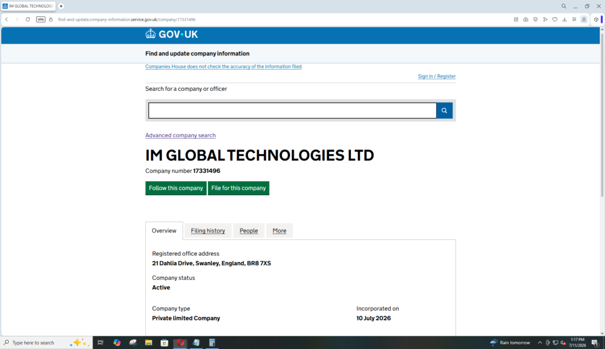The width and height of the screenshot is (605, 349).
Task: Expand the system tray hidden icons chevron
Action: tap(540, 343)
